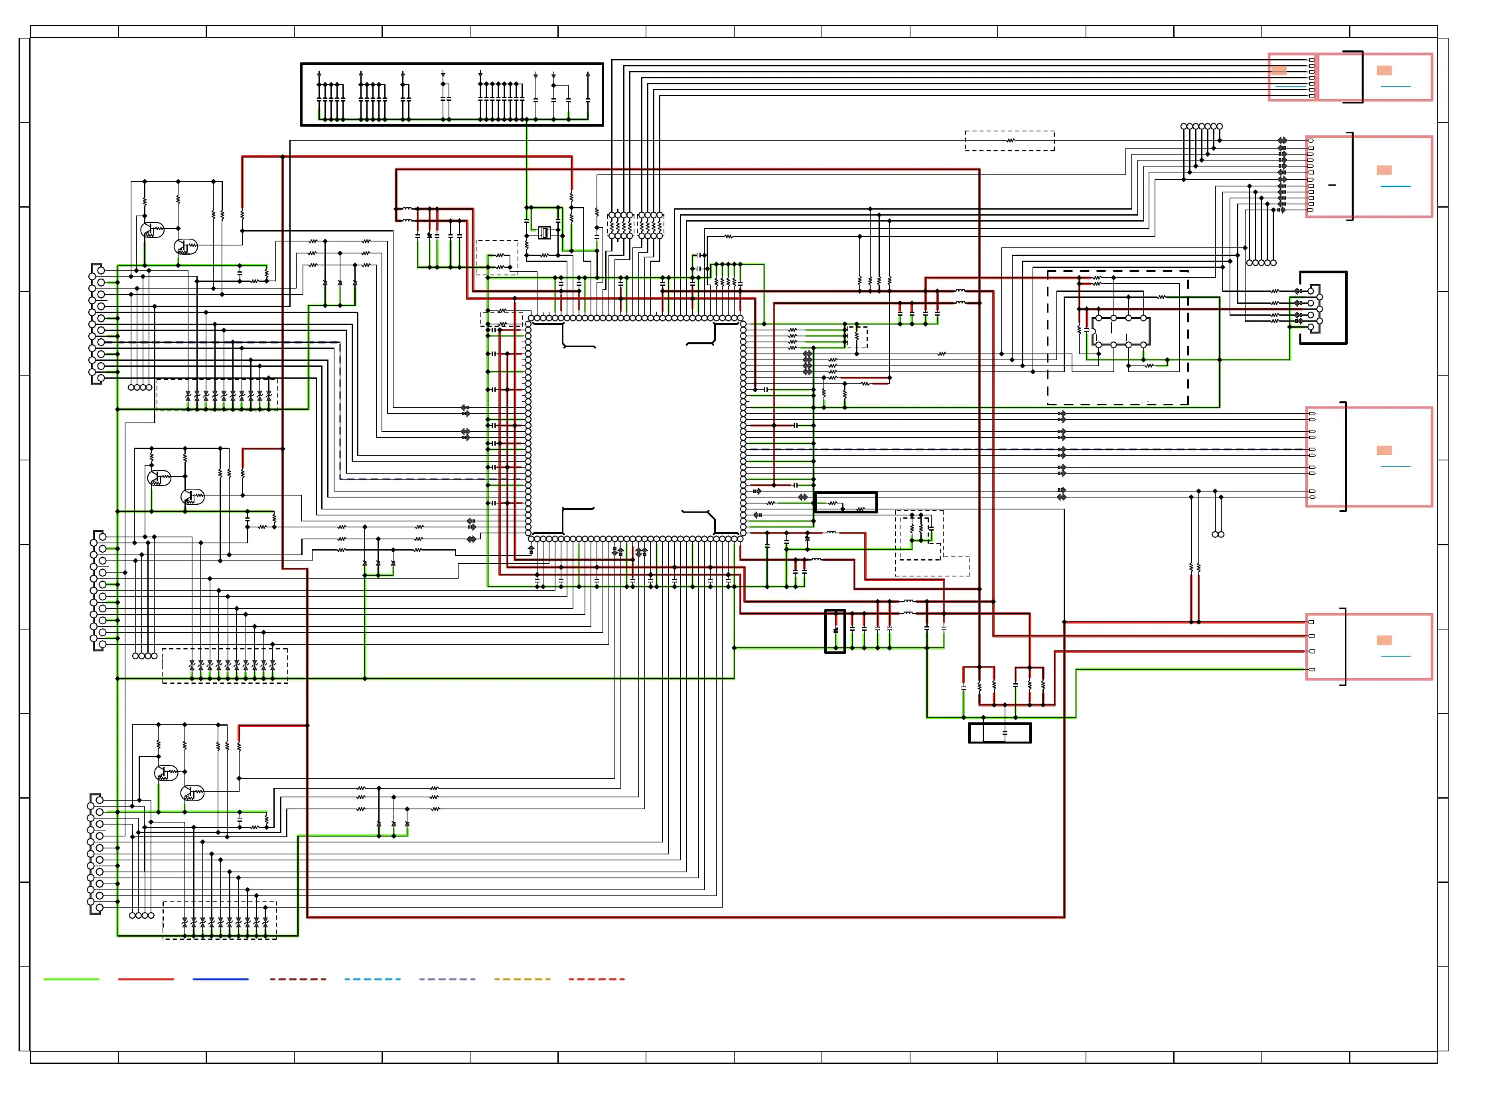
Task: Click the solid red legend line
Action: [x=146, y=978]
